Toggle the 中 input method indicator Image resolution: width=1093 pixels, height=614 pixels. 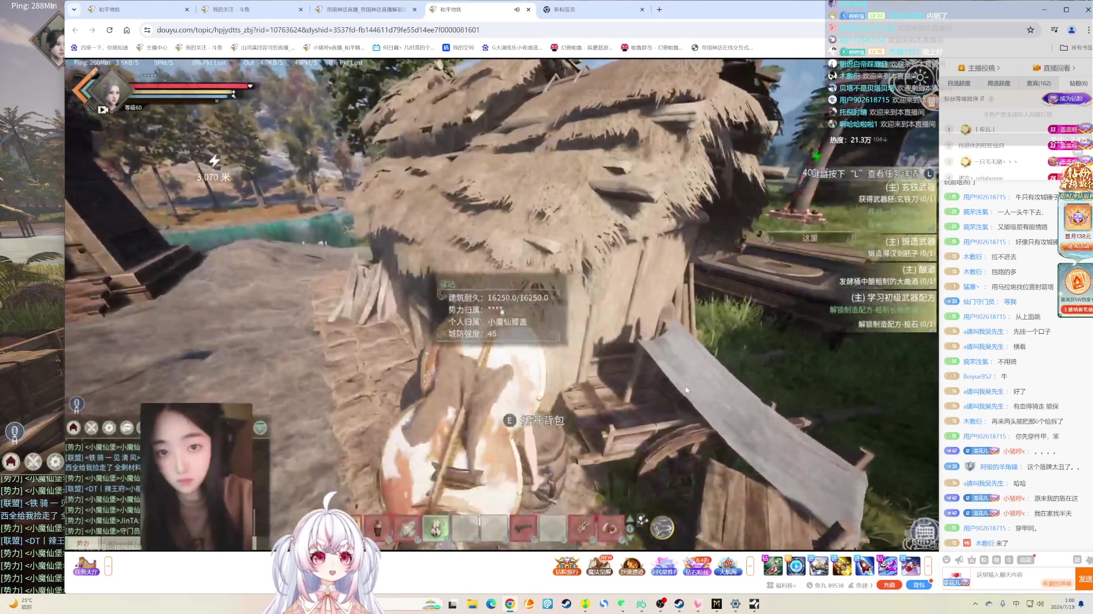1016,604
